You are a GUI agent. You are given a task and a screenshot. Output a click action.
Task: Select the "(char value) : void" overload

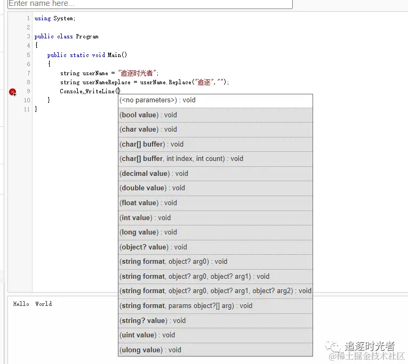pyautogui.click(x=215, y=130)
